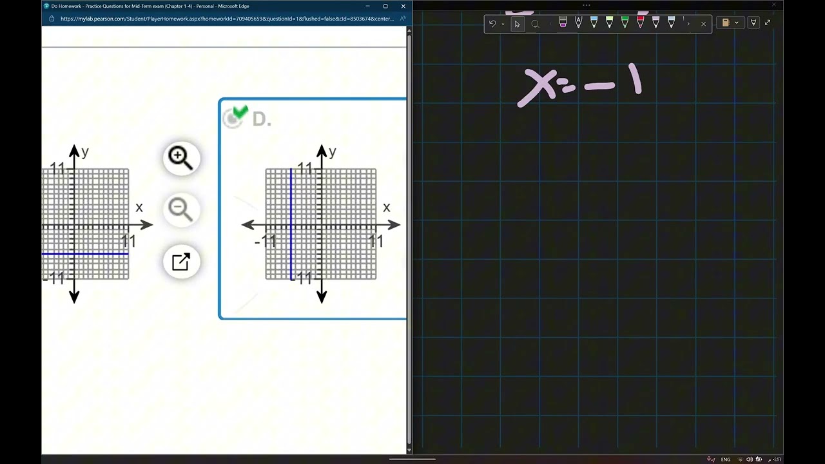Pick the dark green pen
Viewport: 825px width, 464px height.
click(x=625, y=23)
